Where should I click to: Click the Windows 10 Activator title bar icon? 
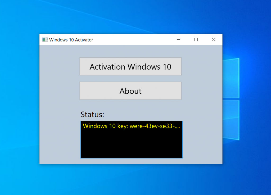pyautogui.click(x=45, y=39)
